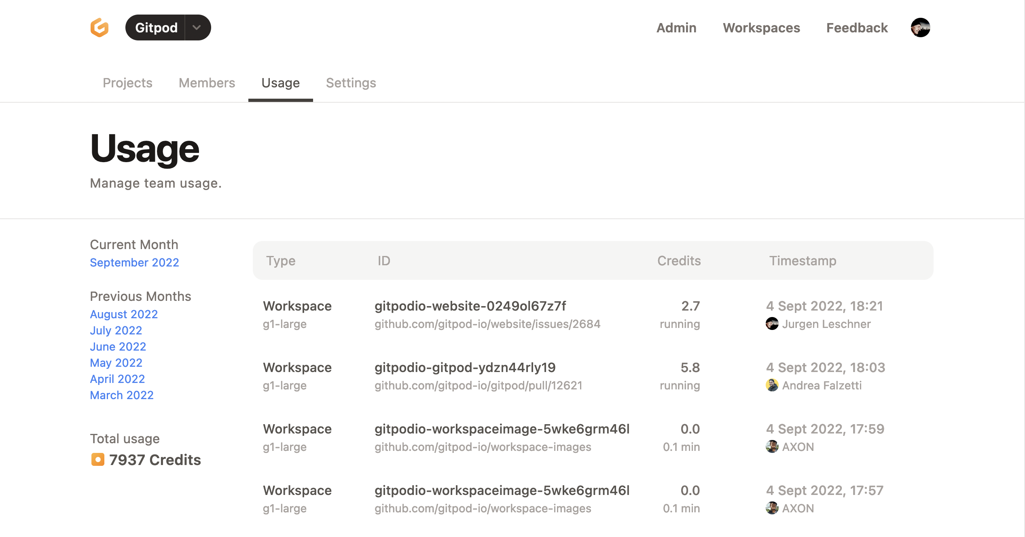Select June 2022 from previous months
The width and height of the screenshot is (1025, 537).
tap(118, 347)
